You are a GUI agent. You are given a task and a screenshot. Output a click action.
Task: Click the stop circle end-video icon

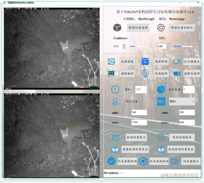tap(143, 161)
